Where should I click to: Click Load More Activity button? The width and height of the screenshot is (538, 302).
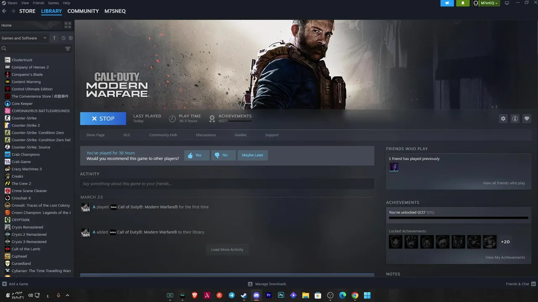[x=227, y=250]
